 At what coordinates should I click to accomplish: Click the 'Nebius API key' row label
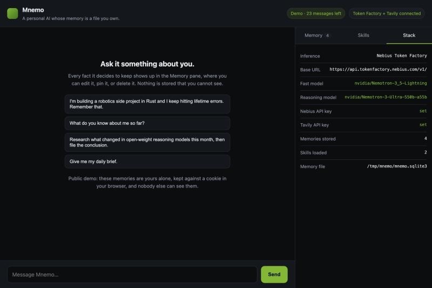[x=316, y=111]
